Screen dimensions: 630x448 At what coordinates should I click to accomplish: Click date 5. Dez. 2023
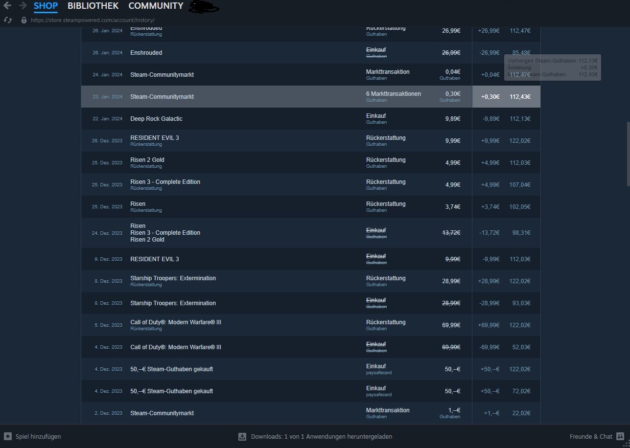click(x=109, y=325)
